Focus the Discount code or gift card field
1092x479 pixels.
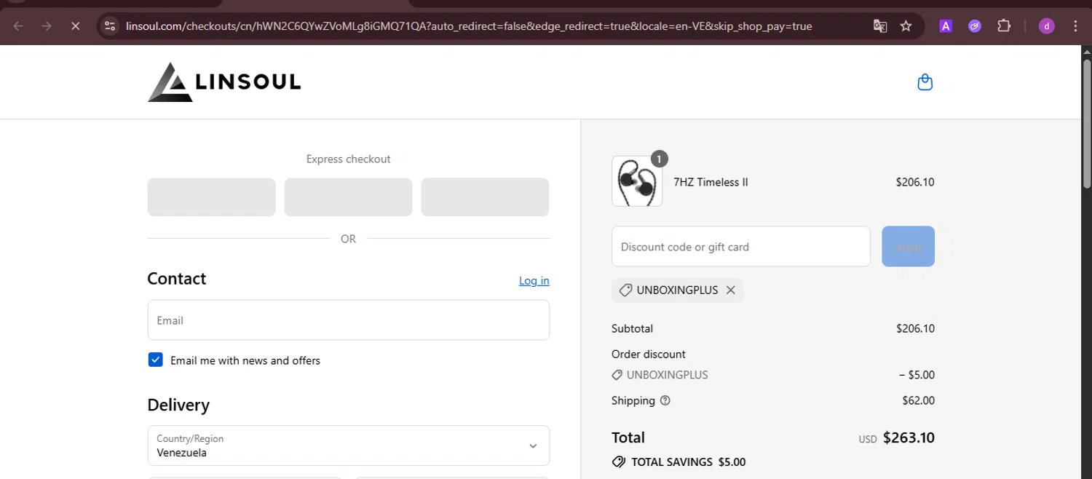pos(741,246)
